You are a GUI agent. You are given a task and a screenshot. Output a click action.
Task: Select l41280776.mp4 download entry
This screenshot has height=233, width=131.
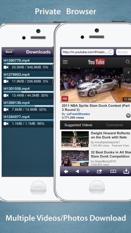28,64
